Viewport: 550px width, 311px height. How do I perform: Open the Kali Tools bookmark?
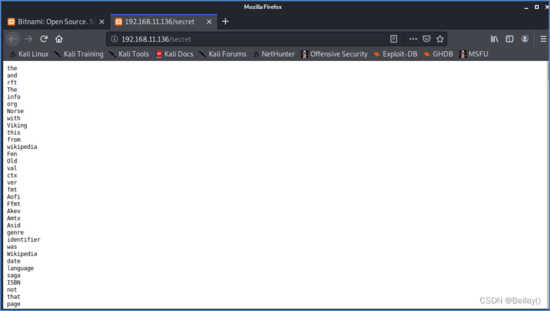pyautogui.click(x=128, y=54)
